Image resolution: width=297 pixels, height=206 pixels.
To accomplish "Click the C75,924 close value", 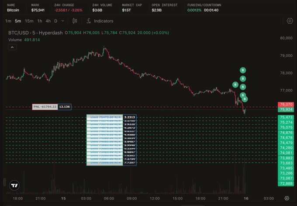I will (x=127, y=33).
